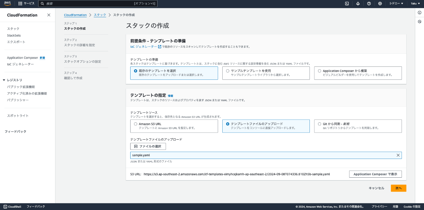The height and width of the screenshot is (210, 424).
Task: Open スタック in the sidebar
Action: [13, 29]
